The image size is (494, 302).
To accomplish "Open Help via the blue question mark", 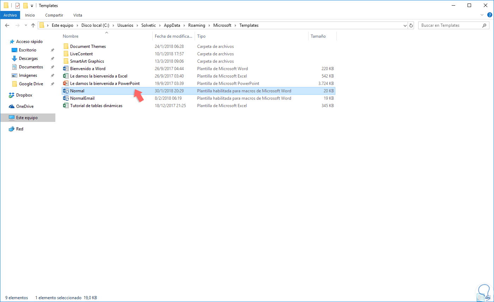I will 489,15.
